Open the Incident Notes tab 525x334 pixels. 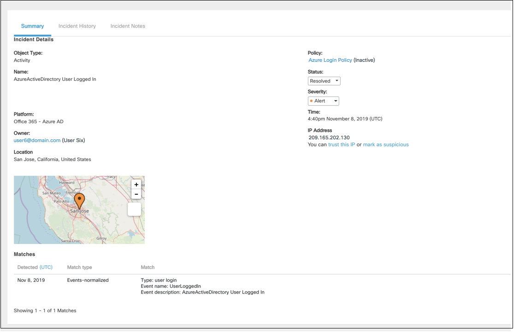128,26
